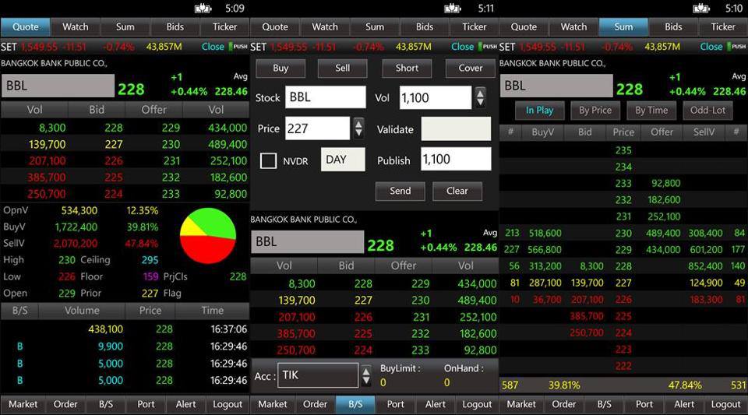Tap the battery icon on the left screen
748x415 pixels.
tap(203, 8)
